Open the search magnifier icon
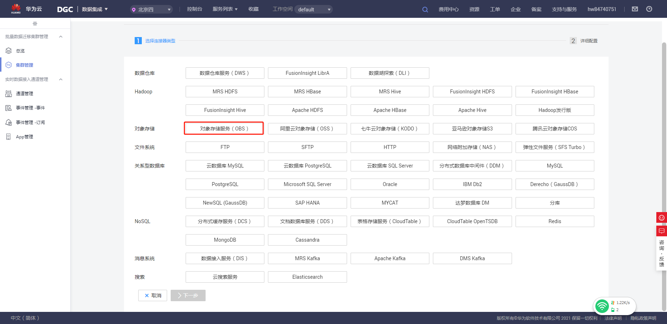 pos(425,9)
